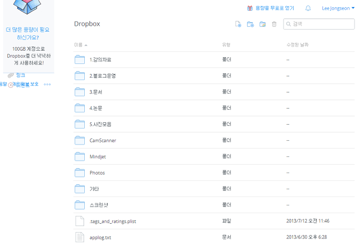Focus the 검색 search field
361x244 pixels.
pyautogui.click(x=319, y=24)
